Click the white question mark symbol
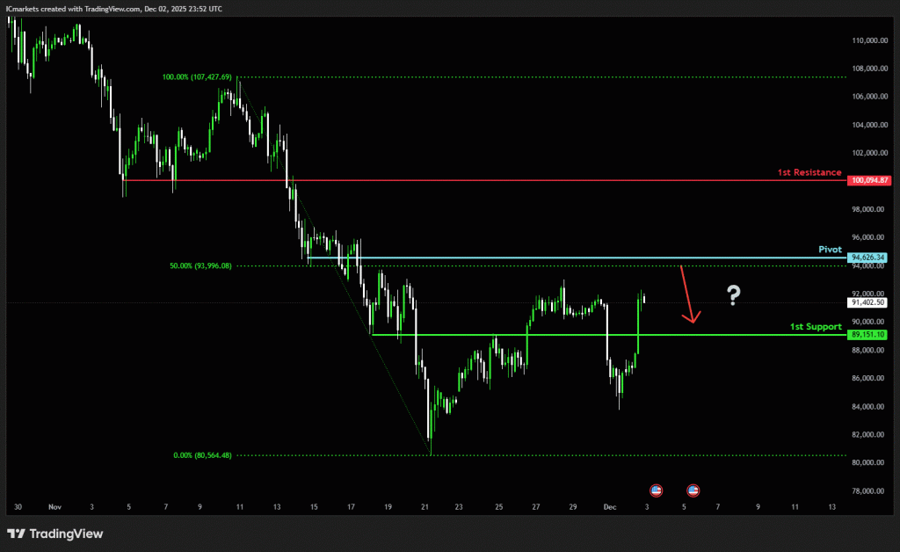The width and height of the screenshot is (900, 552). pyautogui.click(x=734, y=296)
